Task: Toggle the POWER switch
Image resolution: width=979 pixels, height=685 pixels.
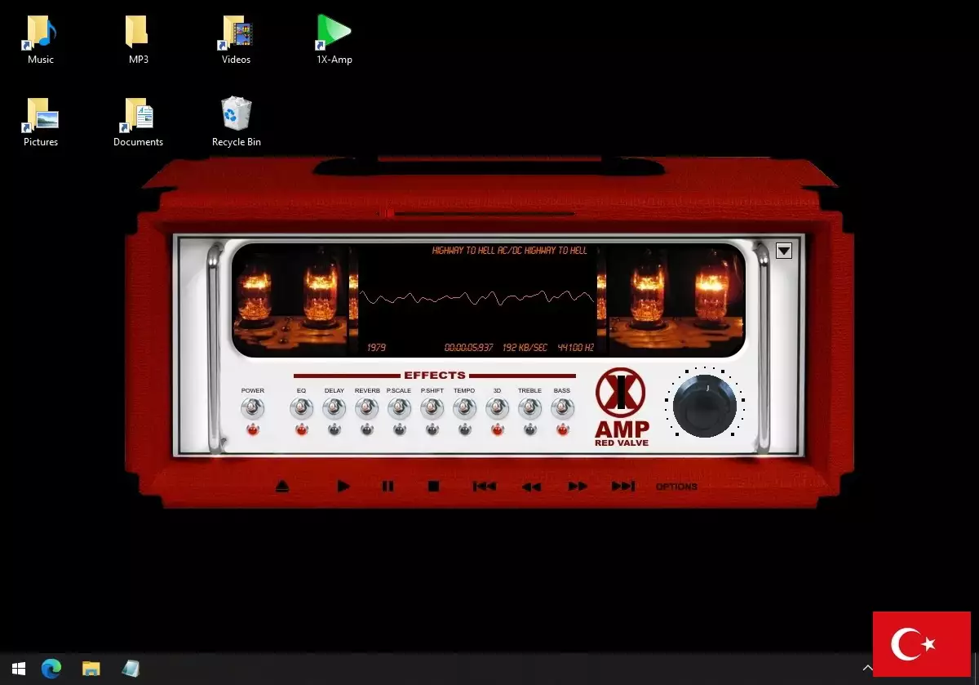Action: click(x=252, y=409)
